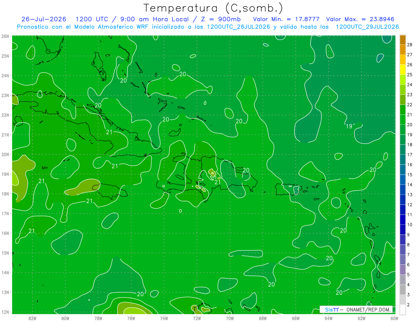Click the dark blue legend swatch between 10 and 11
Viewport: 419px width, 323px height.
pos(403,220)
